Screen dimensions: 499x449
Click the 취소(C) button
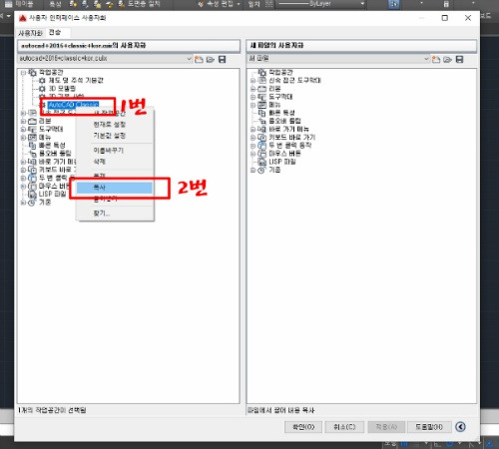coord(344,427)
